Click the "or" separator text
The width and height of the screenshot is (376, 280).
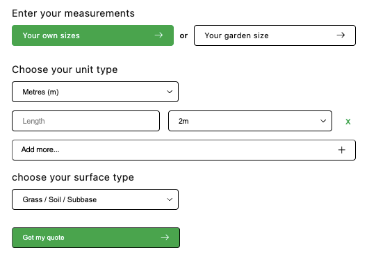(183, 35)
